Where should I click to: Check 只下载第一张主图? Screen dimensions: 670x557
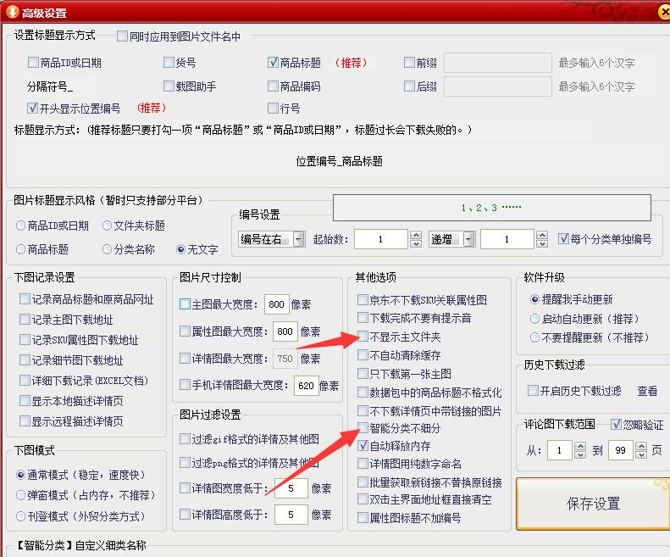[363, 374]
